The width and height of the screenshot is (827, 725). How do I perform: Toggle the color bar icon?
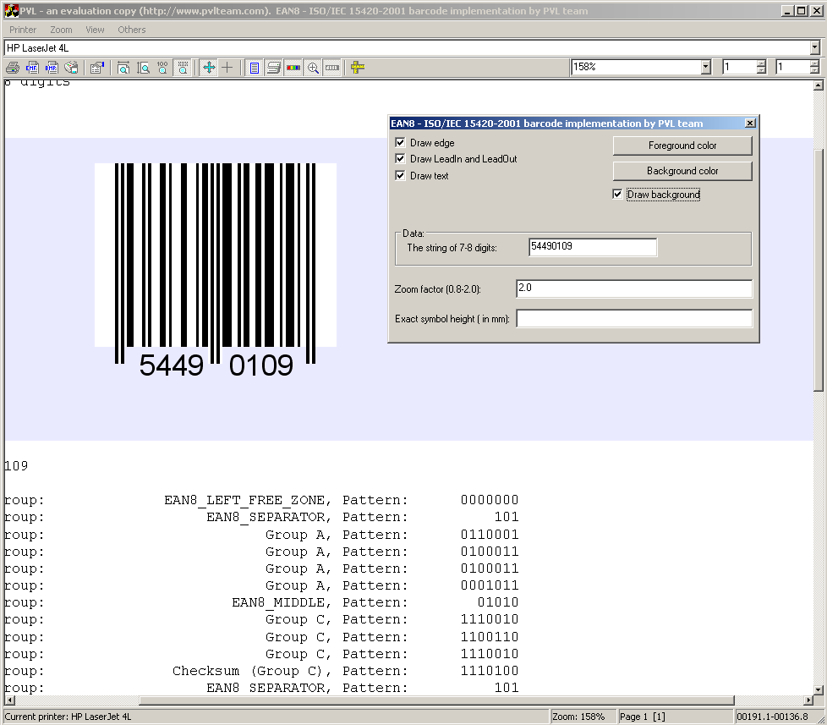(x=293, y=68)
